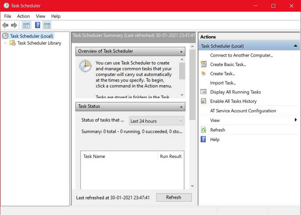This screenshot has height=215, width=301.
Task: Toggle the action pane visibility
Action: (47, 25)
